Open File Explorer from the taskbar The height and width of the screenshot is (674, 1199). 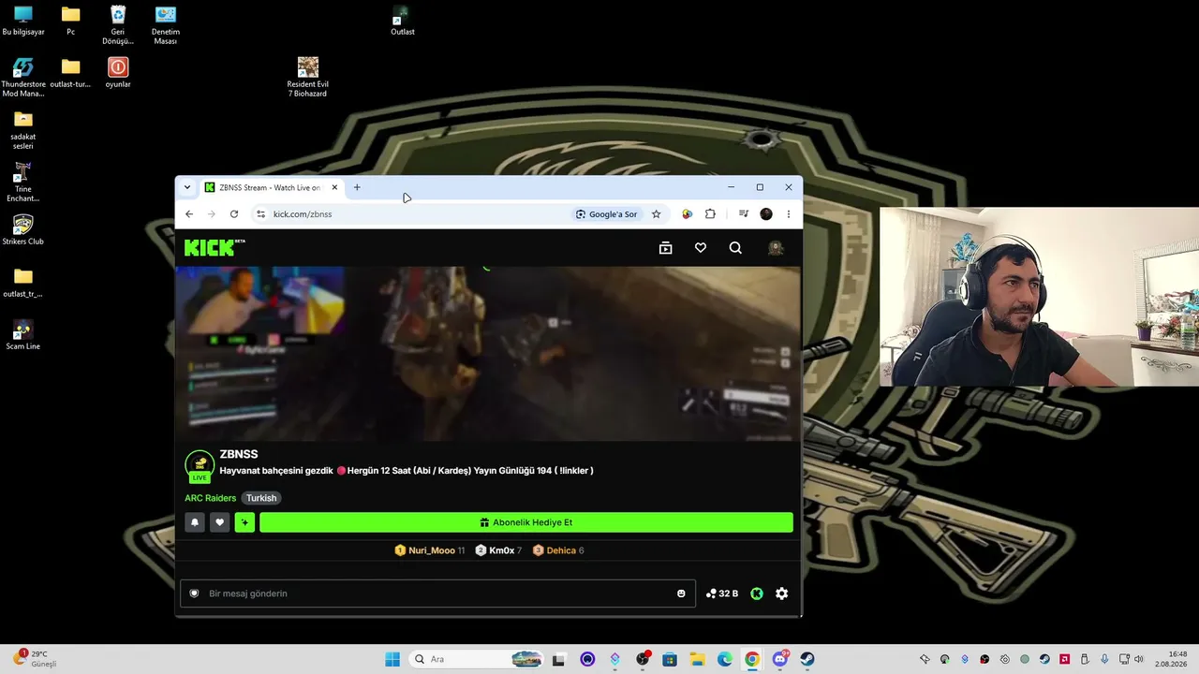click(698, 659)
